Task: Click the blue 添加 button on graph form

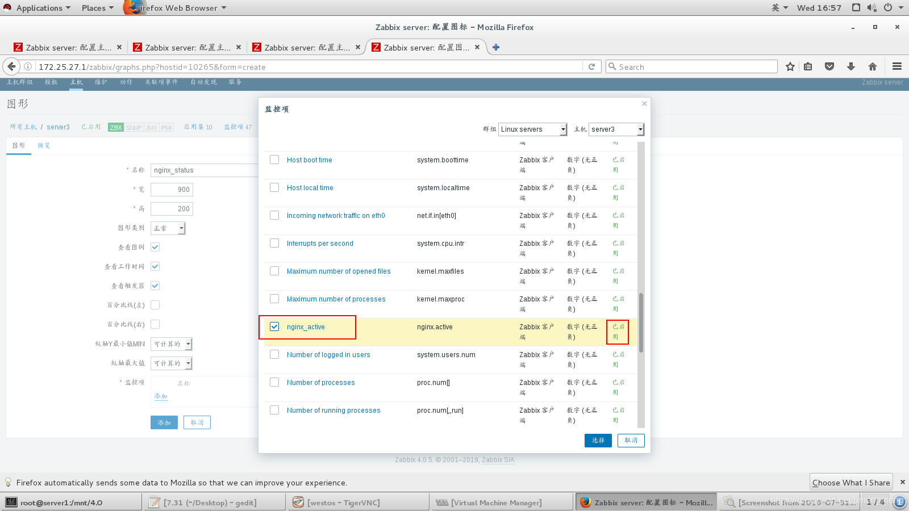Action: 164,422
